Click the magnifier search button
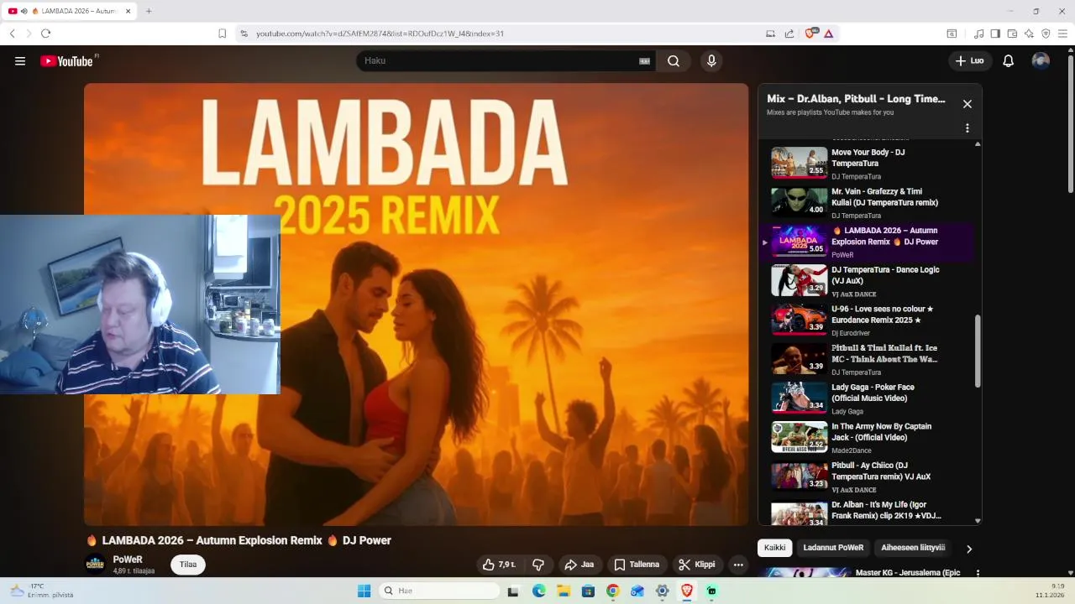 [x=674, y=61]
